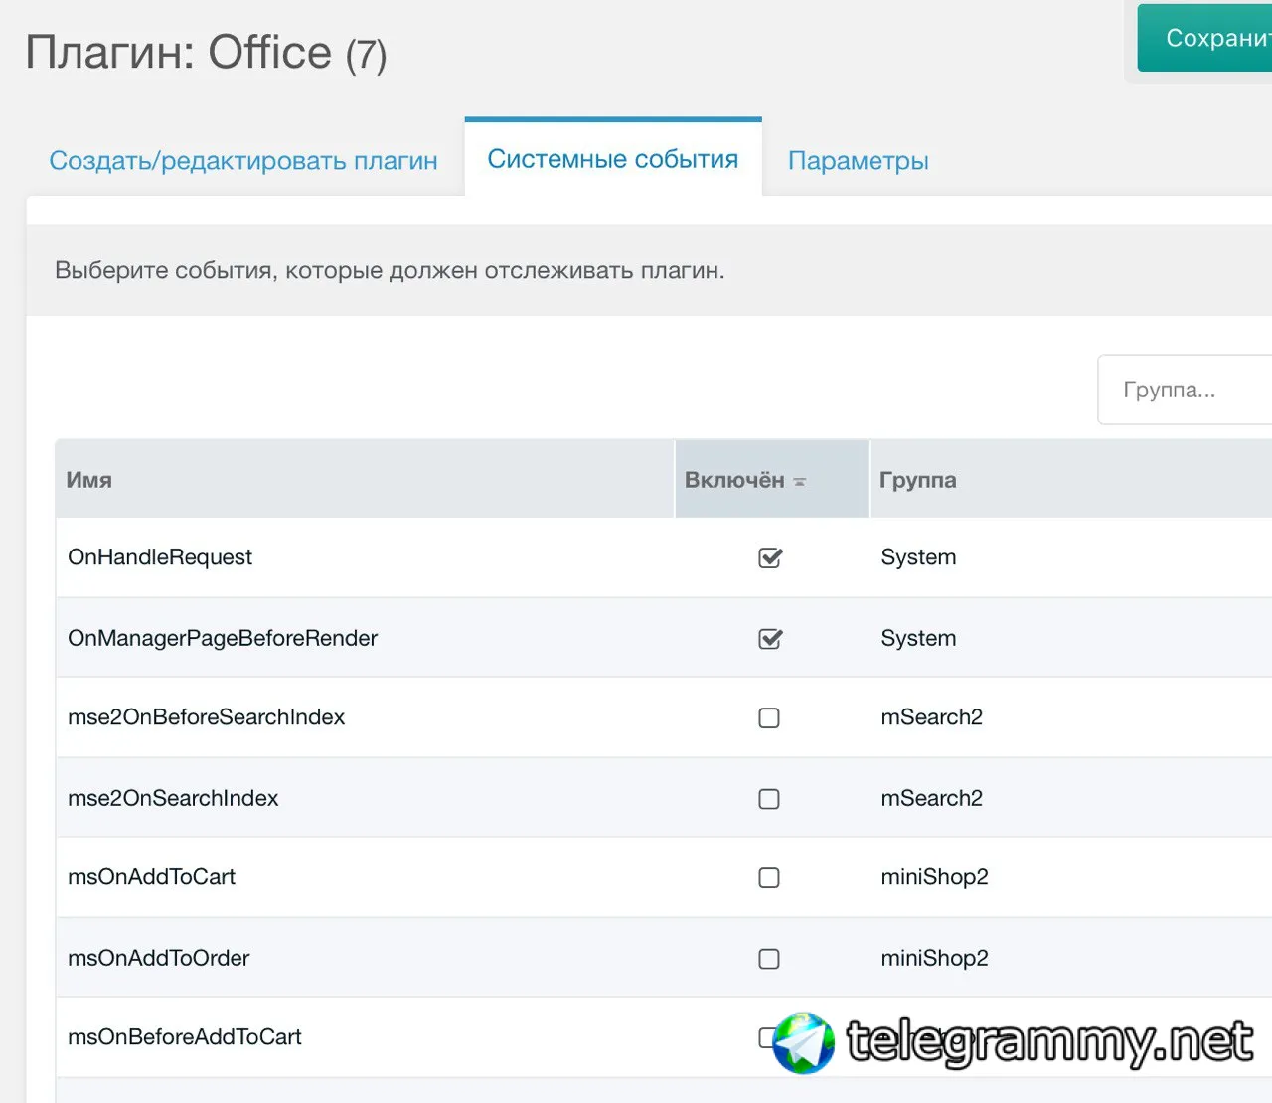Open the Параметры tab
Viewport: 1272px width, 1103px height.
tap(859, 160)
